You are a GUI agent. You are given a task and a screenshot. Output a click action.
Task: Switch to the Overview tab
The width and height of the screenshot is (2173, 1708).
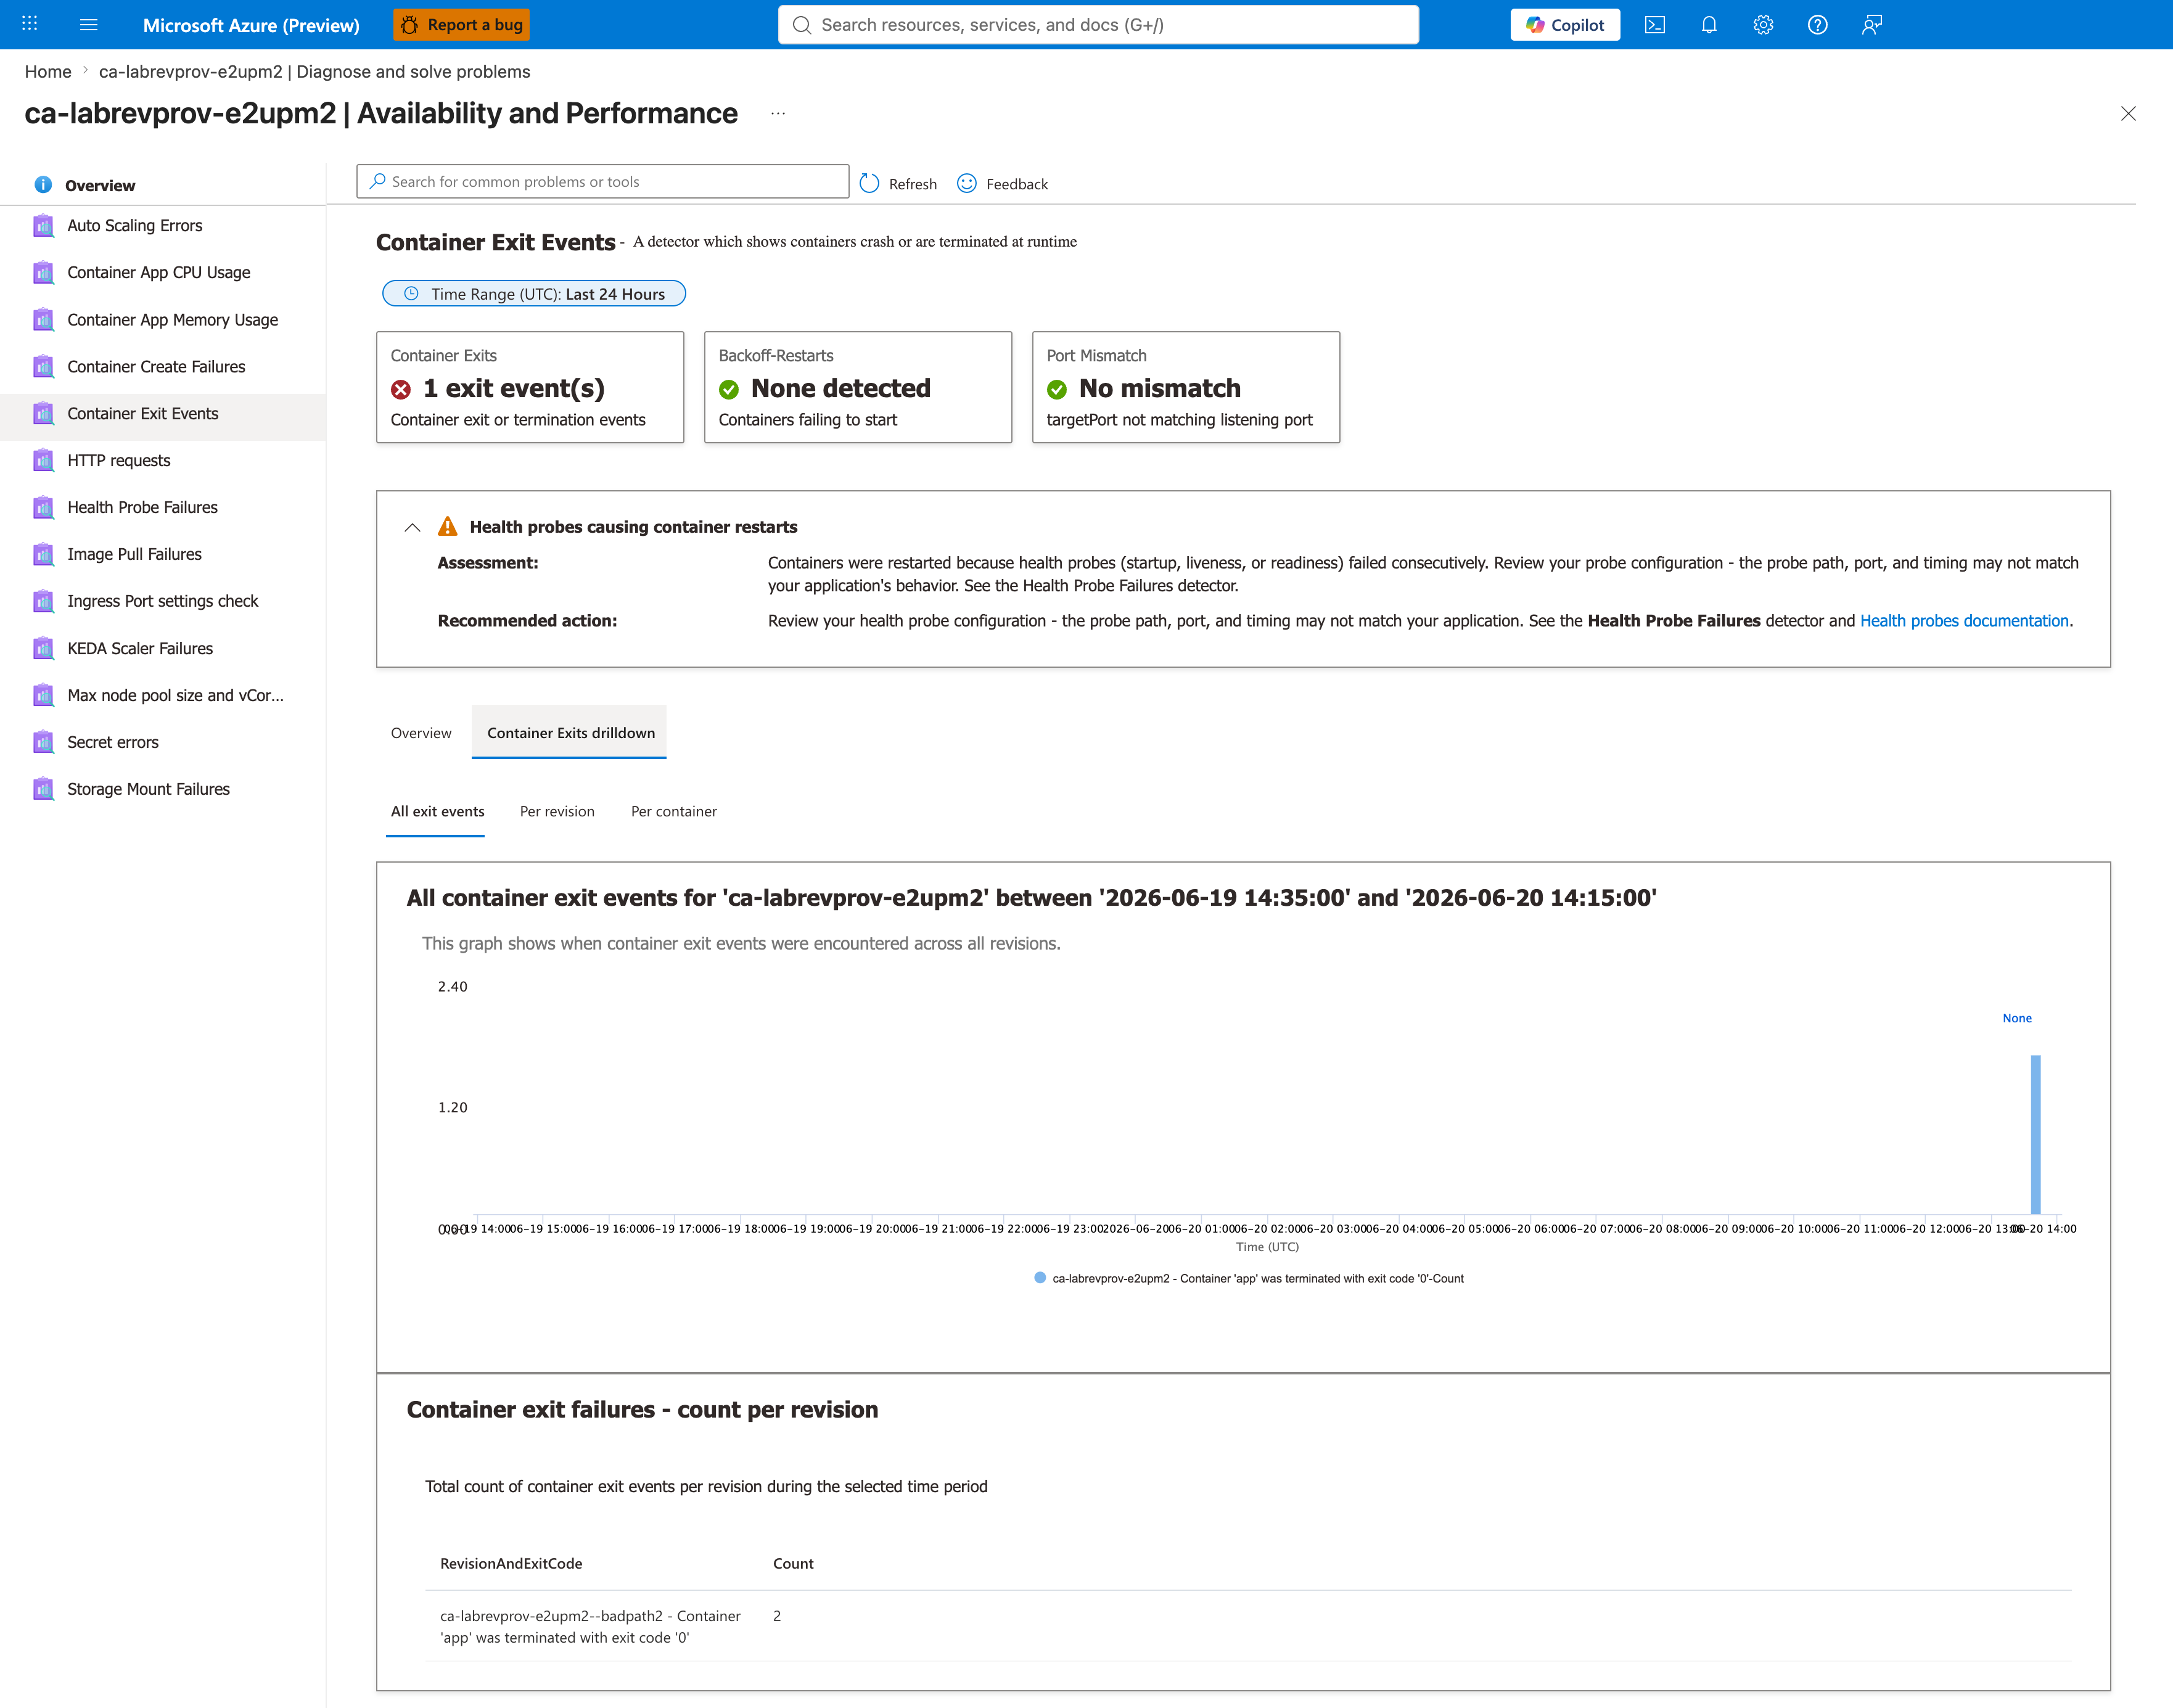pyautogui.click(x=421, y=733)
